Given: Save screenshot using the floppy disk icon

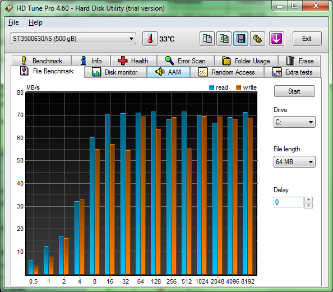Looking at the screenshot, I should point(240,39).
